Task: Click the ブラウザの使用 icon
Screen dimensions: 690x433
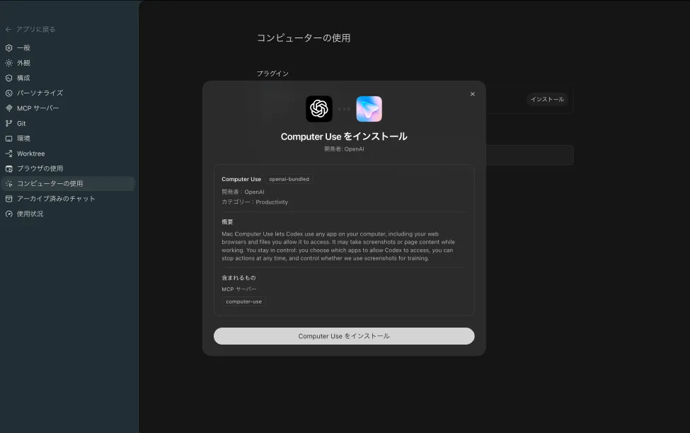Action: pos(8,168)
